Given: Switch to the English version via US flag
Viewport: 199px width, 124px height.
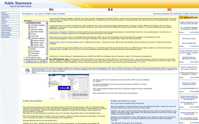Looking at the screenshot, I should pyautogui.click(x=51, y=10).
